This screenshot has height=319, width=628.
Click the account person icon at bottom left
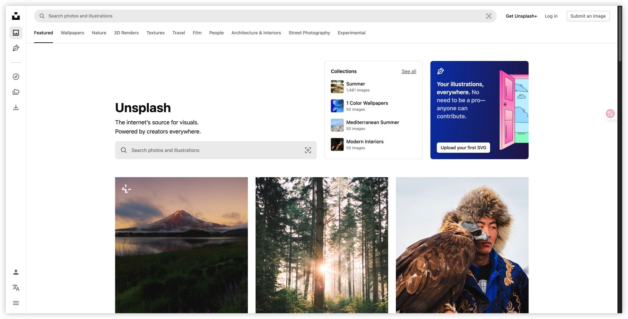[16, 272]
